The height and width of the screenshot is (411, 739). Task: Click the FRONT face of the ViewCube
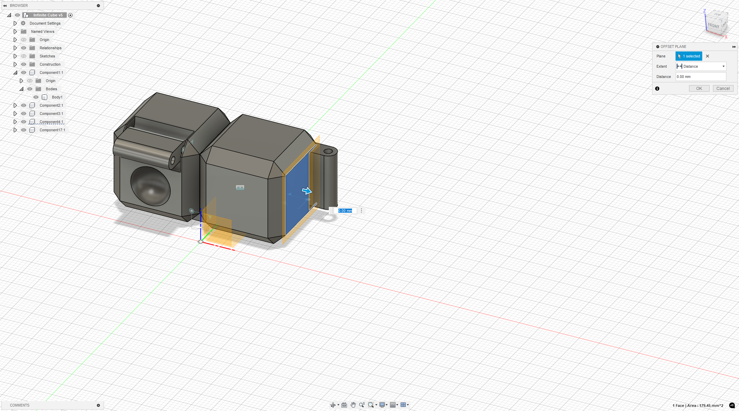[713, 26]
